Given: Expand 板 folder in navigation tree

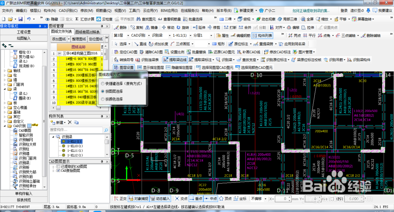Looking at the screenshot, I should [x=4, y=103].
